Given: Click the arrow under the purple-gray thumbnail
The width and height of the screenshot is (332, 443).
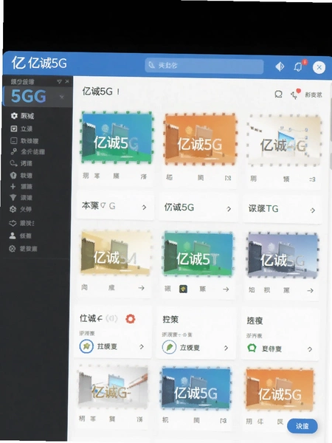Looking at the screenshot, I should click(x=311, y=290).
